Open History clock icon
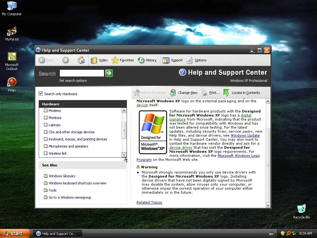 click(141, 60)
